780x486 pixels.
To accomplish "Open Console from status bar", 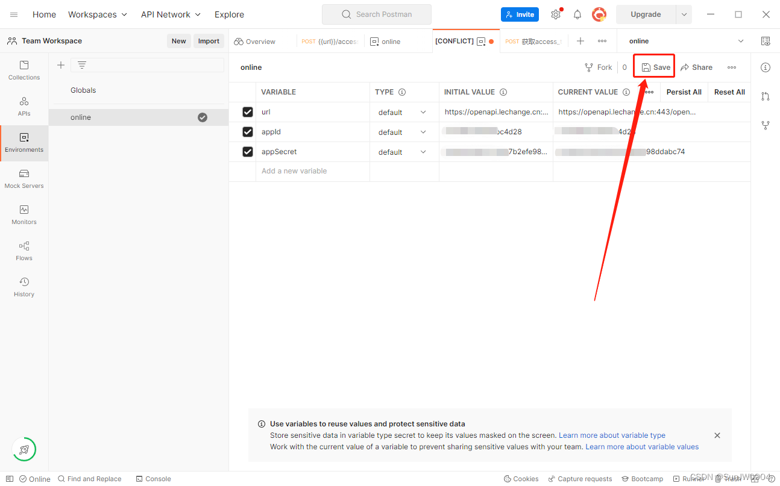I will [153, 479].
